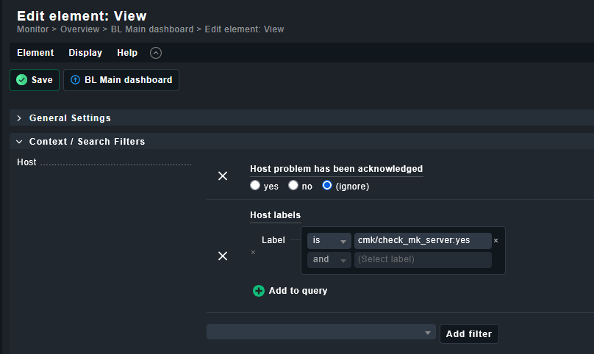
Task: Click the small x left of Label group
Action: coord(254,253)
